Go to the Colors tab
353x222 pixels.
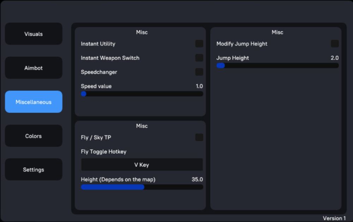coord(34,136)
